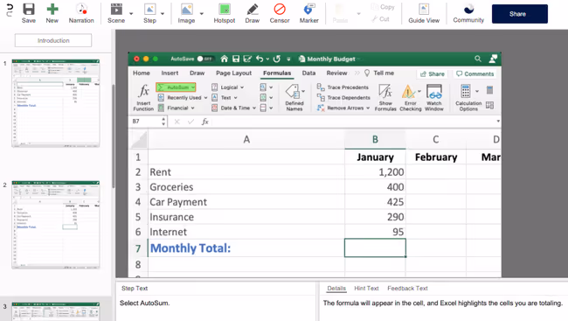Click the Calculation Options calculator icon
Screen dimensions: 568x321
pos(466,91)
